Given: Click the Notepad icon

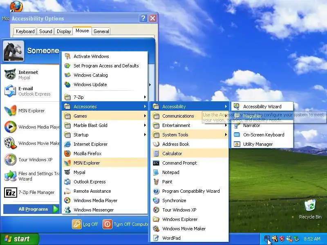Looking at the screenshot, I should (x=156, y=172).
